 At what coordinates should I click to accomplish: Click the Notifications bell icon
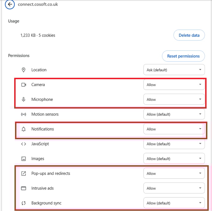(23, 129)
